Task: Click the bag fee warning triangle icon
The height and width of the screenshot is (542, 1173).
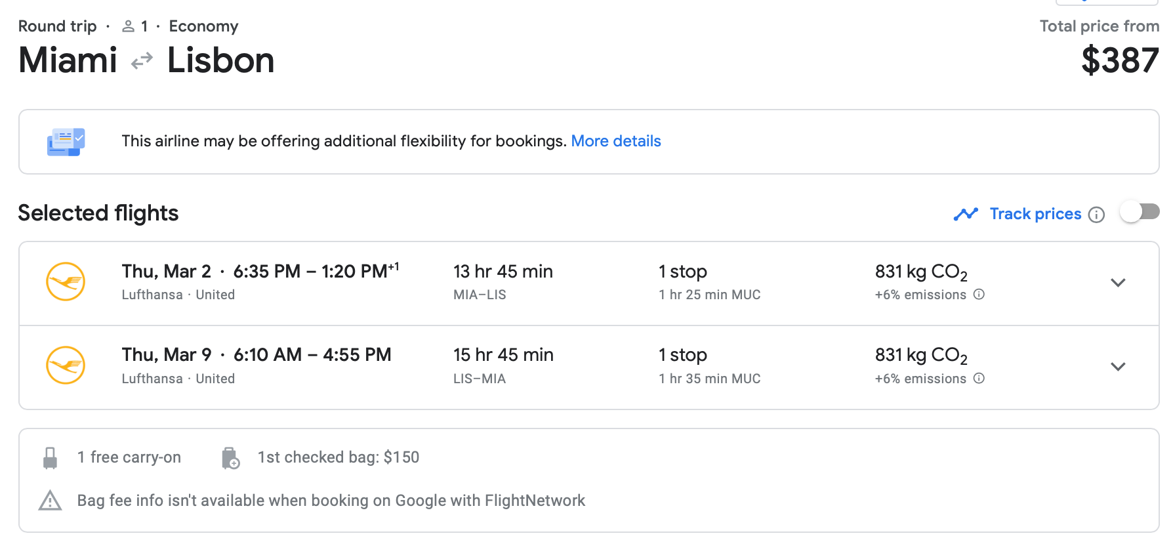Action: pos(50,501)
